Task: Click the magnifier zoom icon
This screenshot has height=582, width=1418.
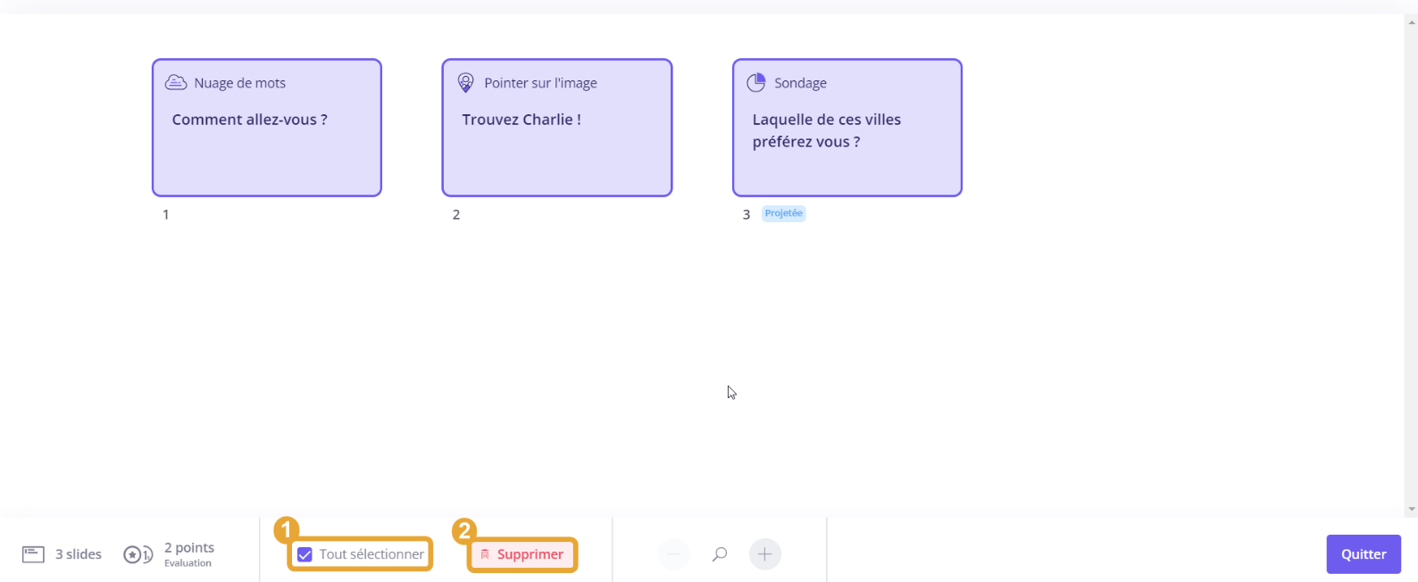Action: coord(719,554)
